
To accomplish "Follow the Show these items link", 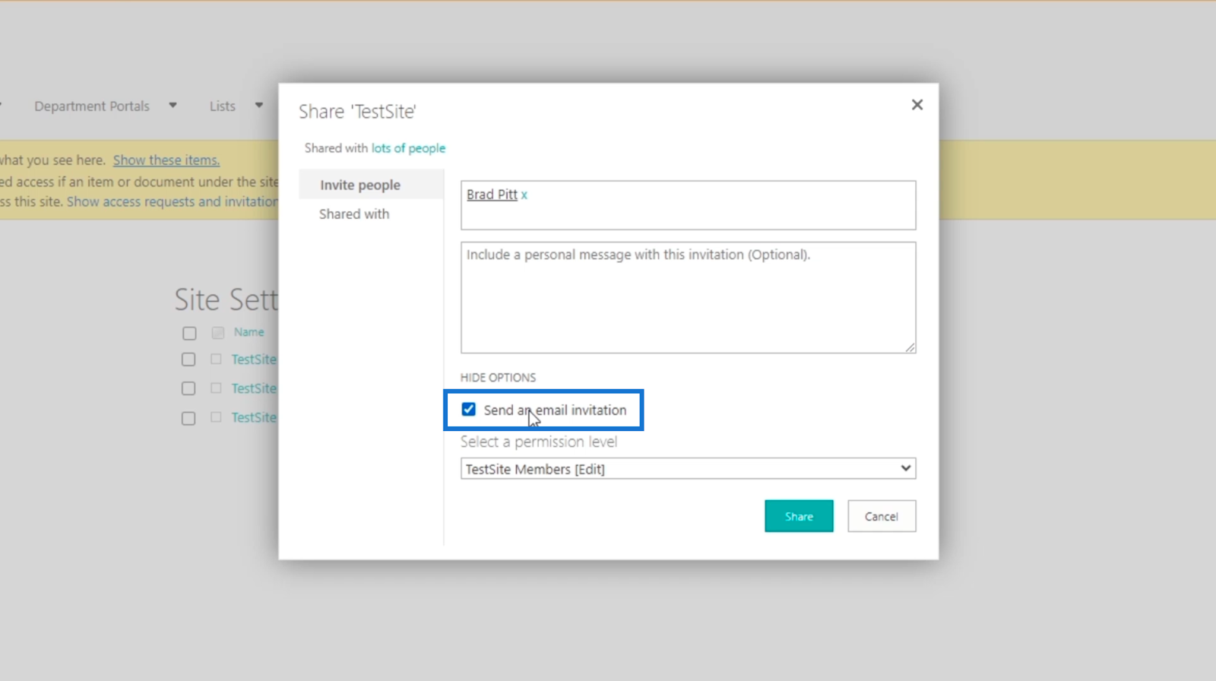I will coord(166,160).
